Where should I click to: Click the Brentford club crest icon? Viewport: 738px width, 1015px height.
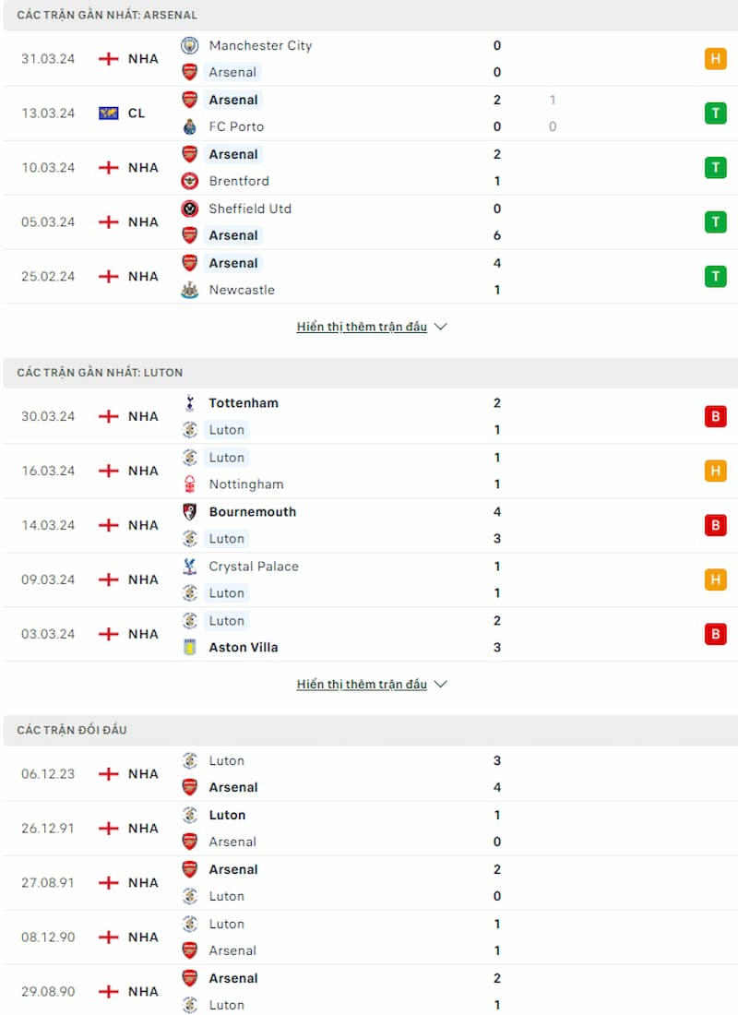pyautogui.click(x=190, y=181)
